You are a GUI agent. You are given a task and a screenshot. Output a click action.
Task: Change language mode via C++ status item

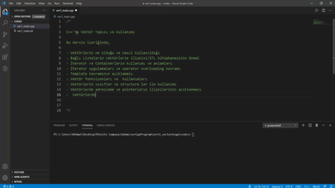307,186
